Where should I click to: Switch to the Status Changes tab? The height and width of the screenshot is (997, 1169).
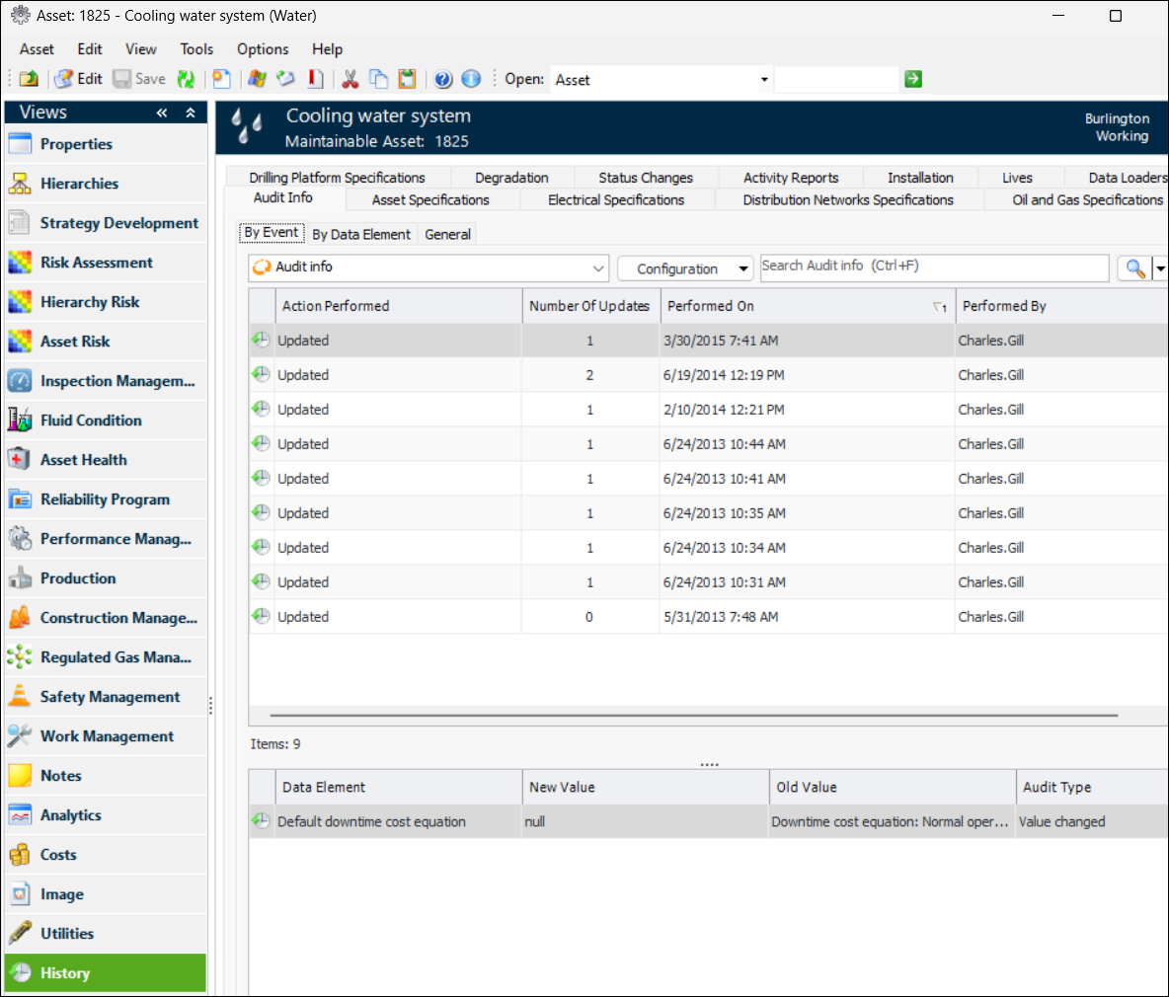tap(645, 178)
